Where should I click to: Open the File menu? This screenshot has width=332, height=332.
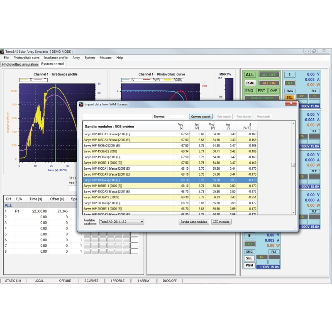6,58
